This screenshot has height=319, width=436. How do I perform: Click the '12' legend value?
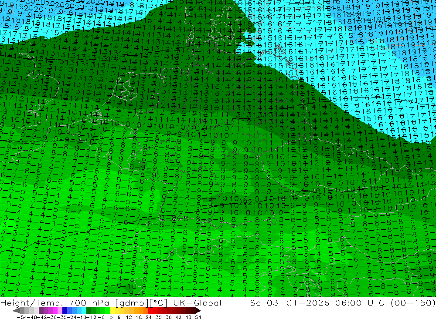click(x=129, y=317)
